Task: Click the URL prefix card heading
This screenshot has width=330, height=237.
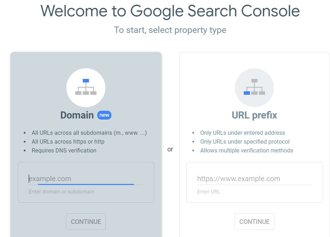Action: (x=254, y=115)
